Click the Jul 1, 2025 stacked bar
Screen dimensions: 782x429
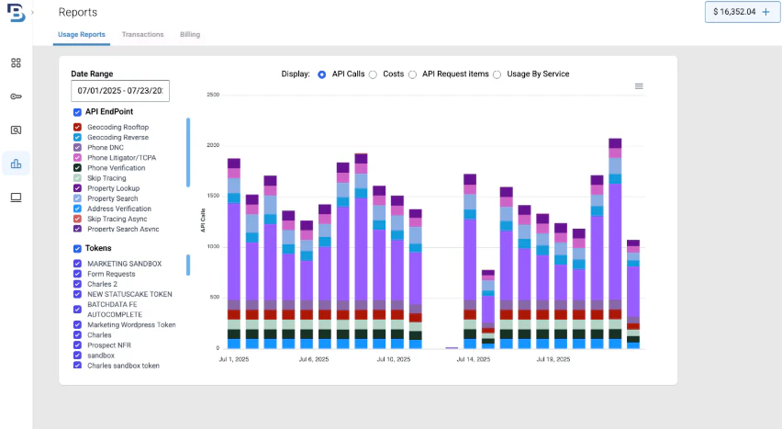tap(234, 254)
